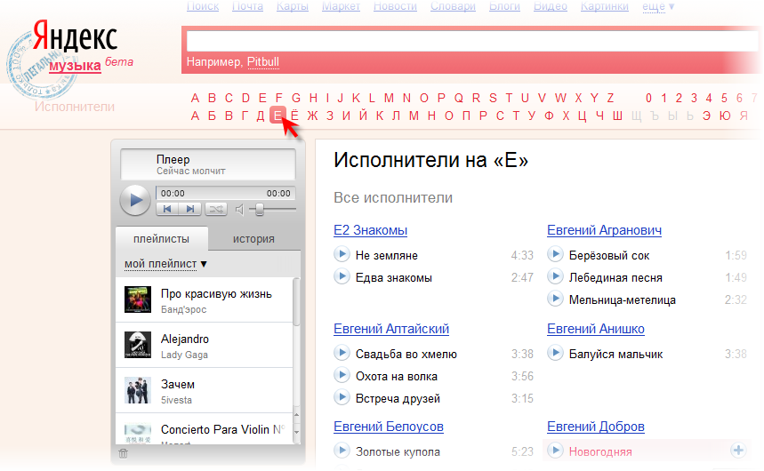Screen dimensions: 764x471
Task: Select Alejandro Lady Gaga album thumbnail
Action: point(137,344)
